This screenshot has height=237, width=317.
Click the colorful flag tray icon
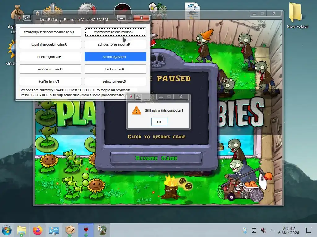[x=245, y=230]
